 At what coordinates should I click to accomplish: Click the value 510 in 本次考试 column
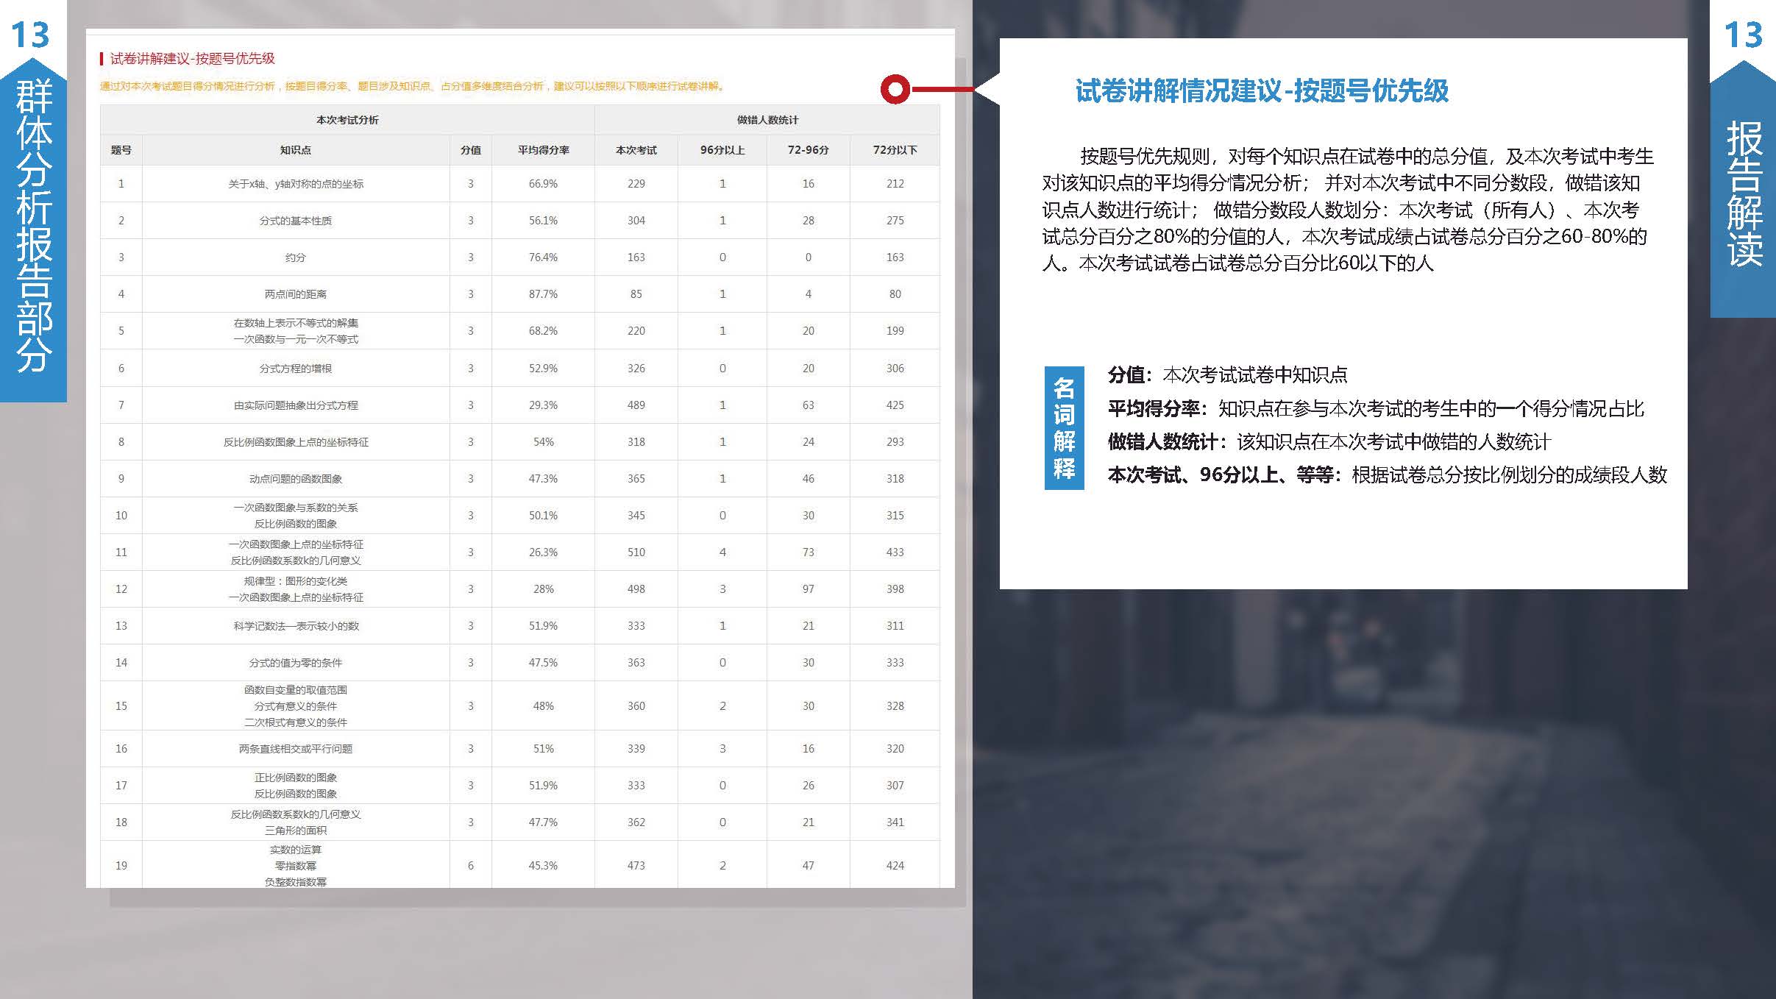click(636, 552)
